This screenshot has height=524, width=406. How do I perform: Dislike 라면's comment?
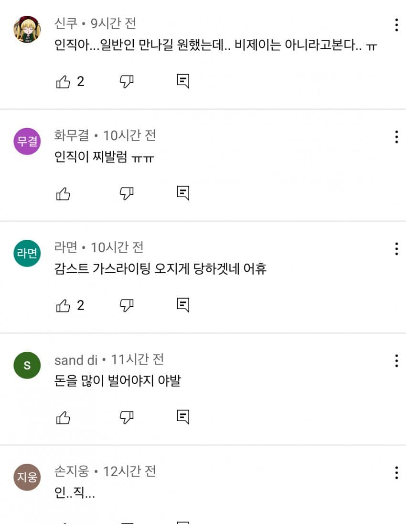[x=127, y=305]
